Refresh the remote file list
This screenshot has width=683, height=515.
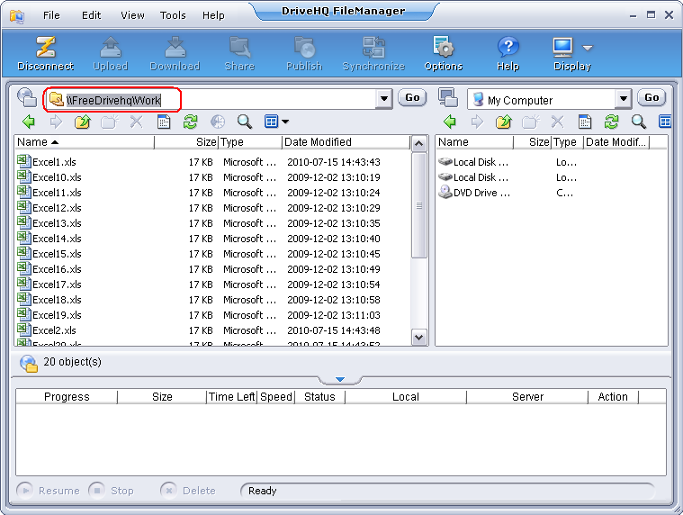point(190,122)
